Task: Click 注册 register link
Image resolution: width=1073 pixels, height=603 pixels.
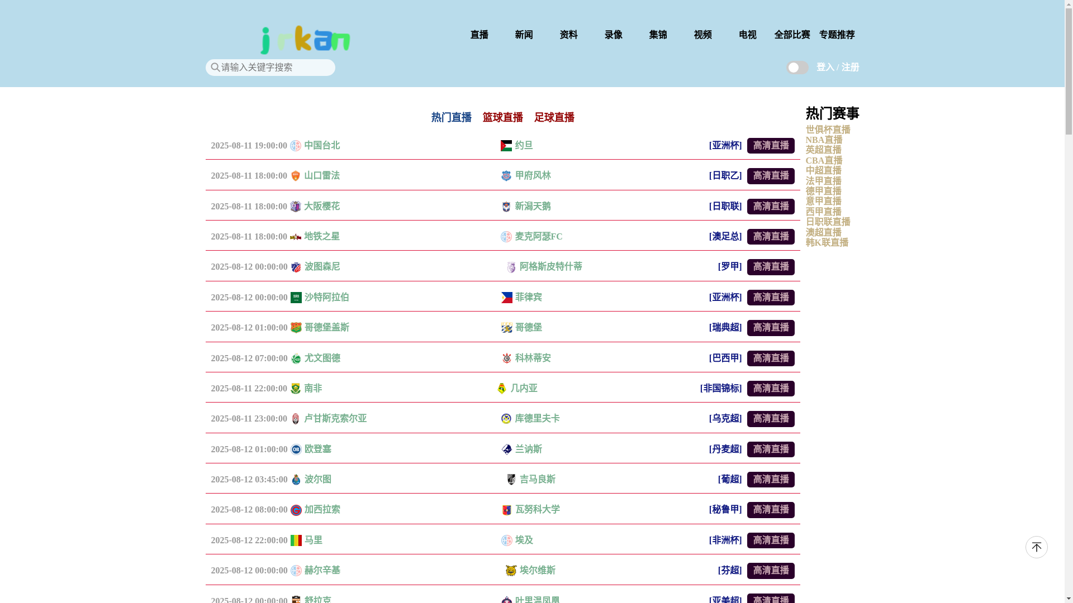Action: click(850, 67)
